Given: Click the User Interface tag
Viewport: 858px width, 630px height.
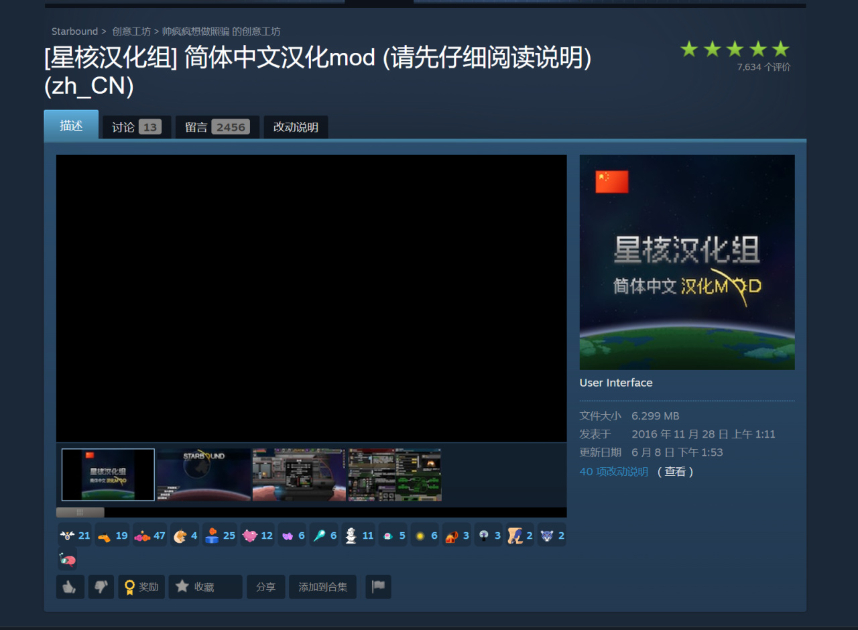Looking at the screenshot, I should [616, 383].
